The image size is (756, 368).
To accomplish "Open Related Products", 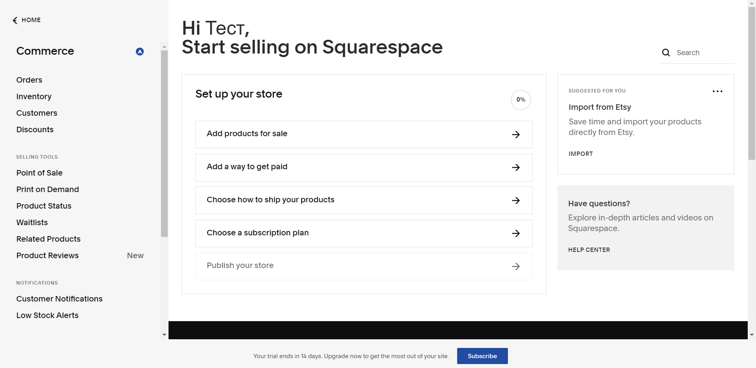I will (48, 239).
